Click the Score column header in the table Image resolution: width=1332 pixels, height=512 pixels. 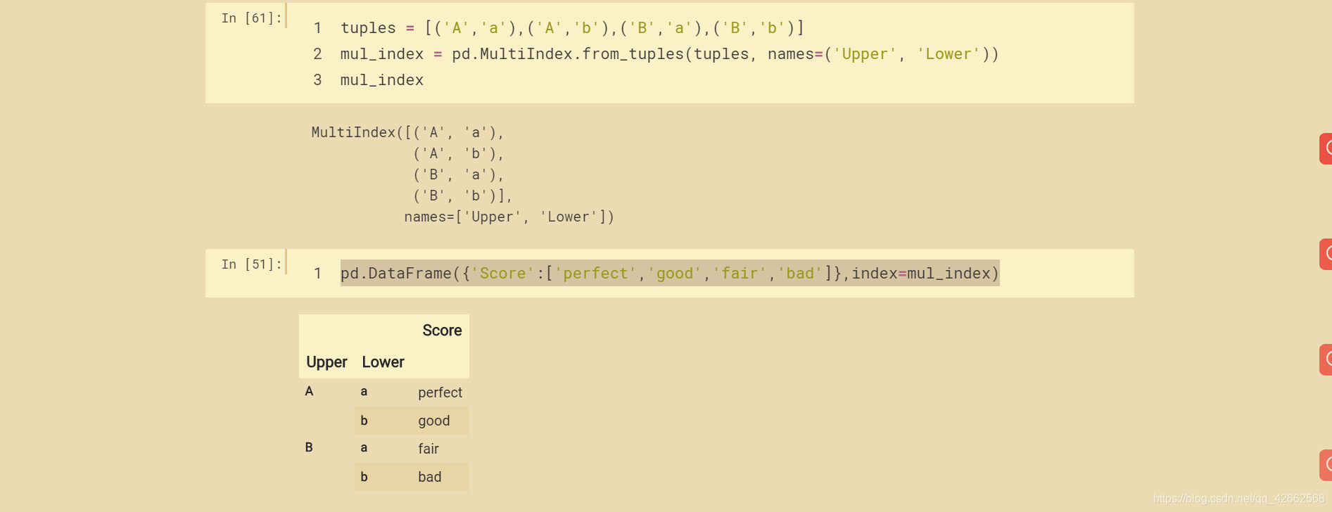tap(442, 331)
